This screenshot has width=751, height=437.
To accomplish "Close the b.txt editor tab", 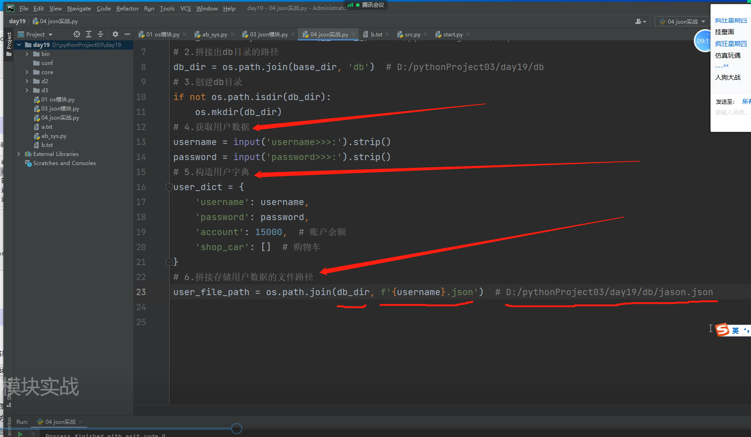I will point(387,34).
